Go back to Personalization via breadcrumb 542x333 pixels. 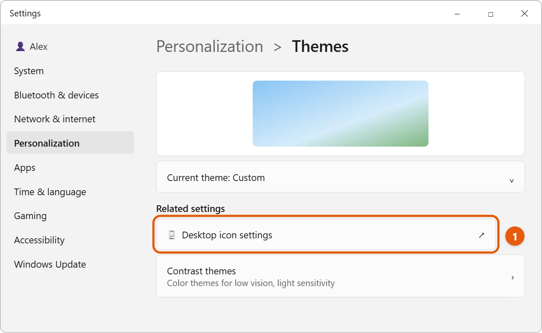(210, 46)
